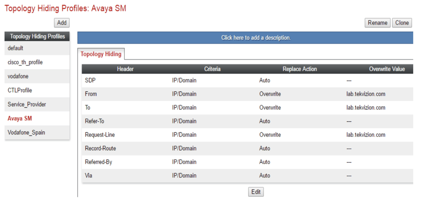Open the CTLProfile entry
The image size is (422, 202).
(x=37, y=90)
